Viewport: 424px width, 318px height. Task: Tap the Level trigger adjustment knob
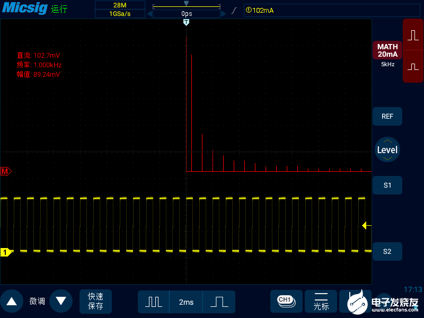click(387, 150)
